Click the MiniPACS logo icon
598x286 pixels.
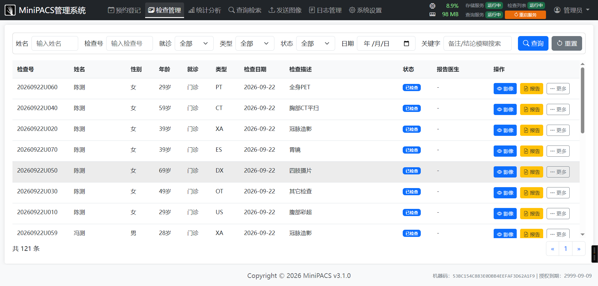[10, 10]
